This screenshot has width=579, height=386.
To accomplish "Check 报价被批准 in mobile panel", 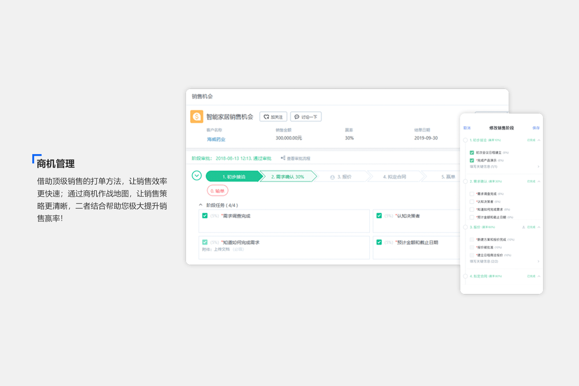I will tap(472, 248).
